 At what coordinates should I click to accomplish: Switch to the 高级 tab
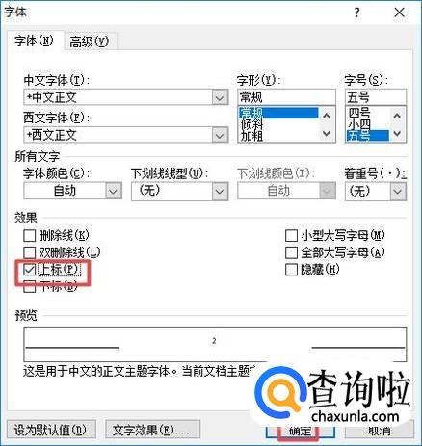click(x=90, y=41)
